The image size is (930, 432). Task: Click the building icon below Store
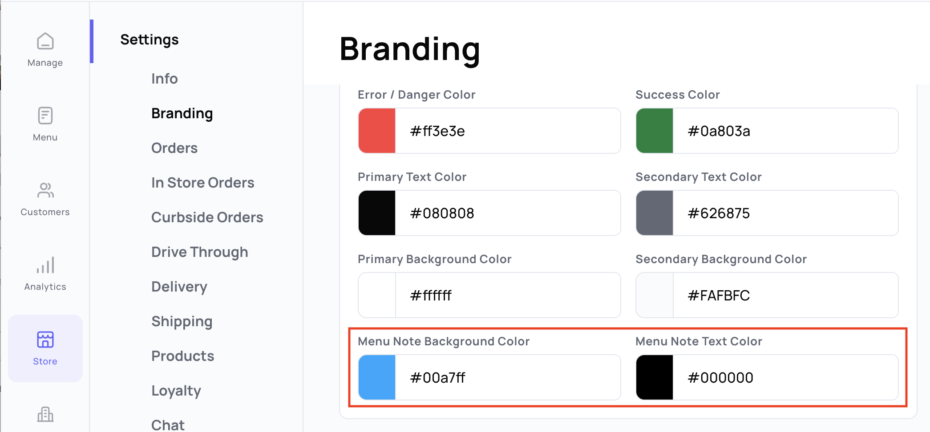point(45,414)
